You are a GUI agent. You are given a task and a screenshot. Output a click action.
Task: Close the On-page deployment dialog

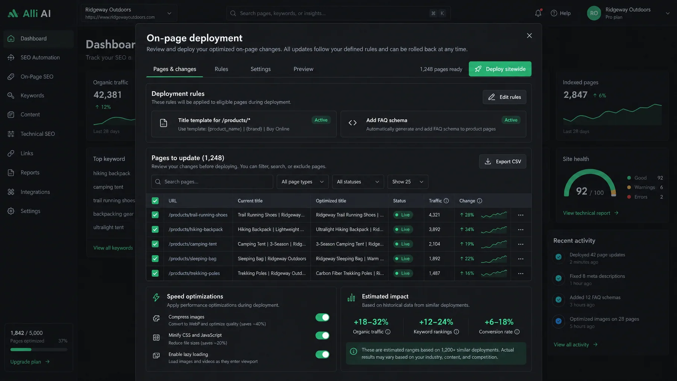click(x=529, y=35)
